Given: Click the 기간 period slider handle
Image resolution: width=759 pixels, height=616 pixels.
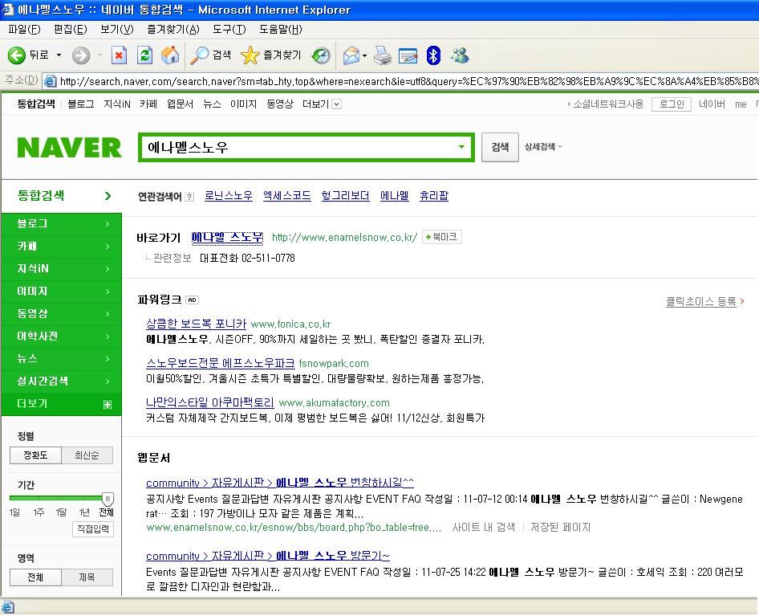Looking at the screenshot, I should point(108,499).
